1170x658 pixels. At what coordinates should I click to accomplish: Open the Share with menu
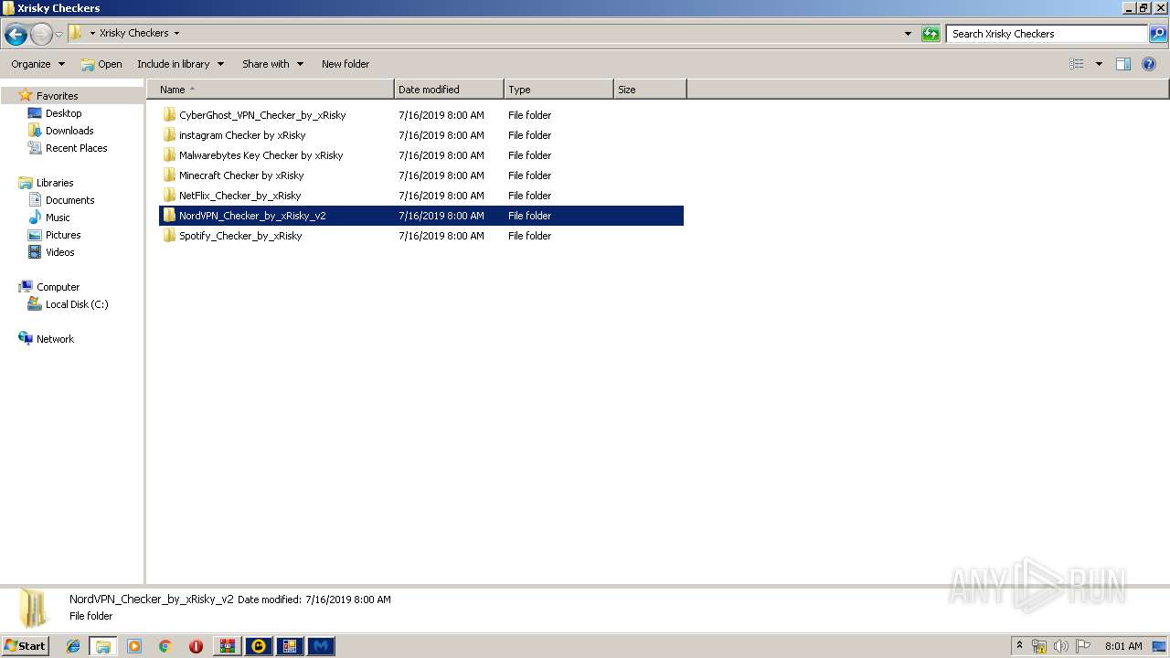pos(272,64)
